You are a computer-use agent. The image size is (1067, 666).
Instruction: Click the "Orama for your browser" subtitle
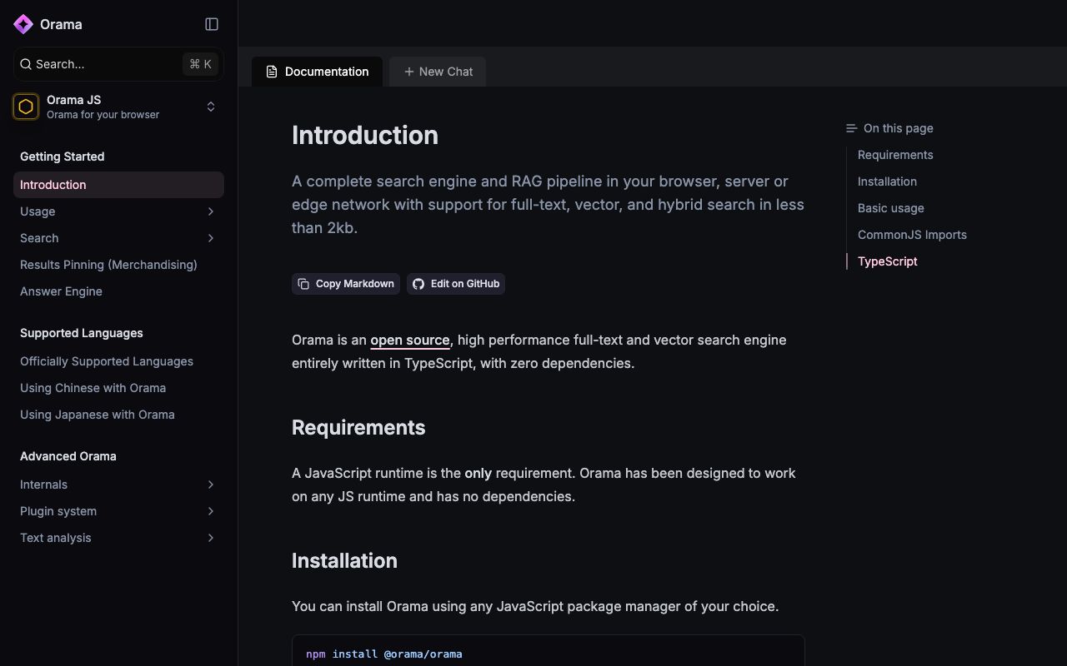[x=103, y=115]
